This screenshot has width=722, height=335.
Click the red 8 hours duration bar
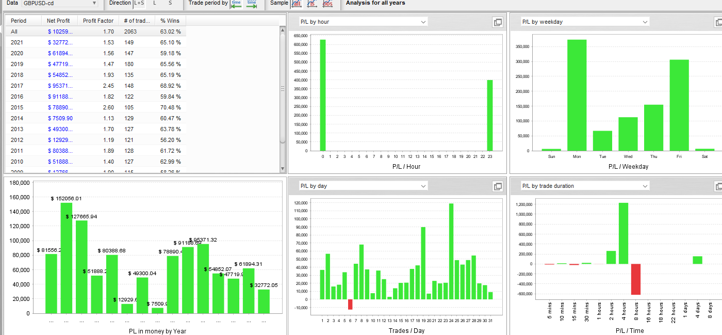click(635, 279)
